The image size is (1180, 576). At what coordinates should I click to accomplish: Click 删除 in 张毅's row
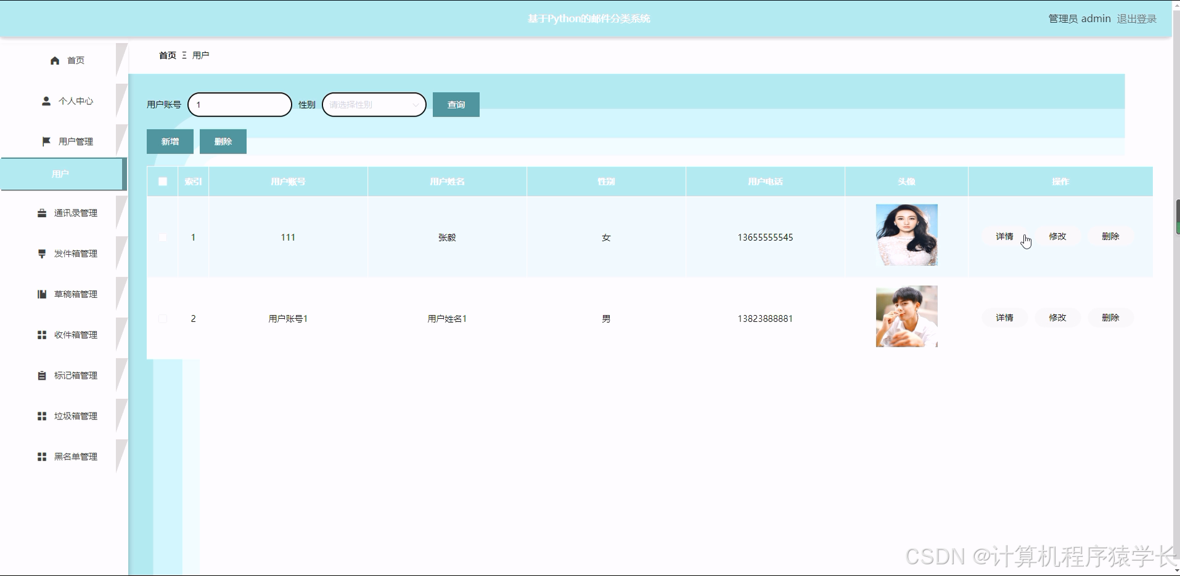pyautogui.click(x=1110, y=236)
